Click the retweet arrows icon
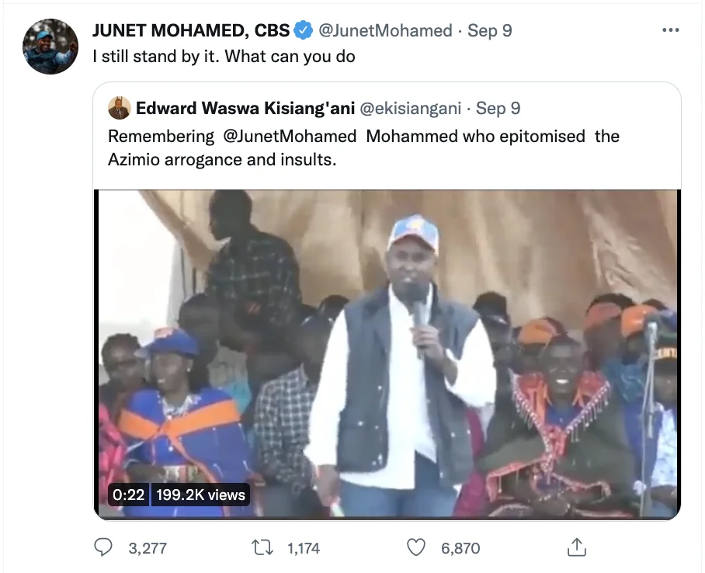 [x=262, y=548]
